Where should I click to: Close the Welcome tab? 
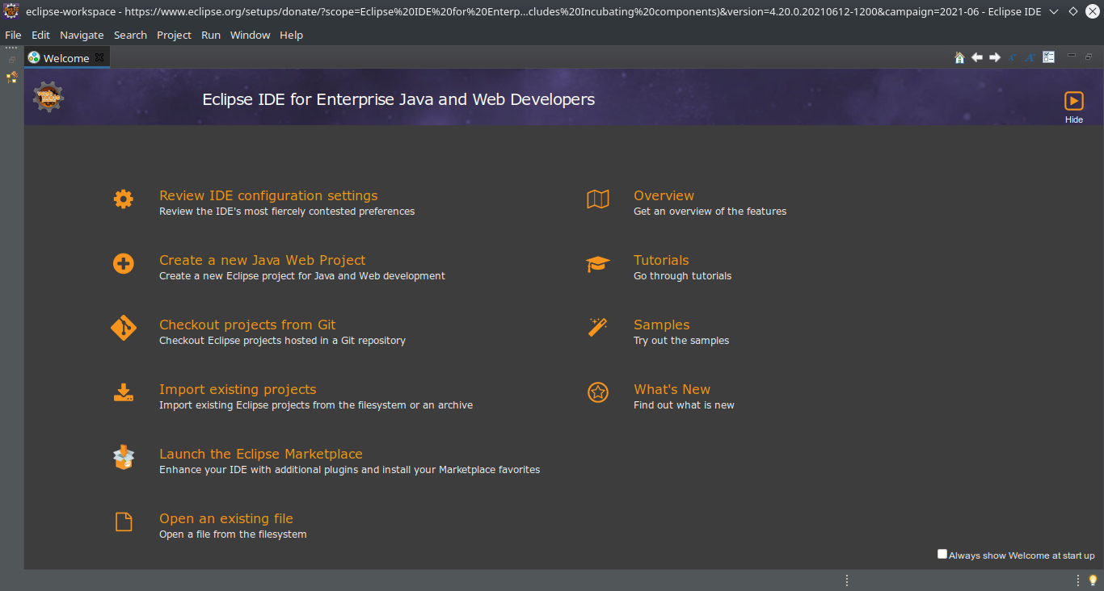pyautogui.click(x=99, y=57)
